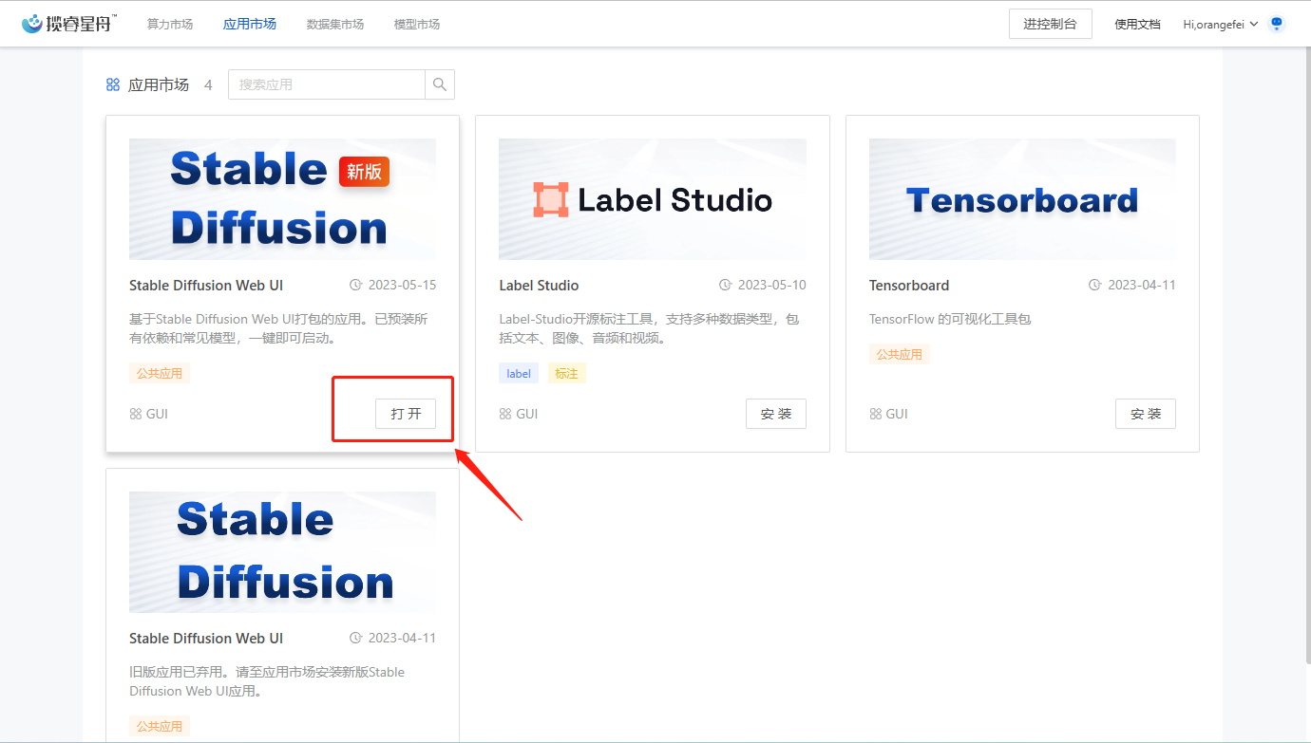Click the blue help bubble icon top right
1311x743 pixels.
(x=1276, y=22)
